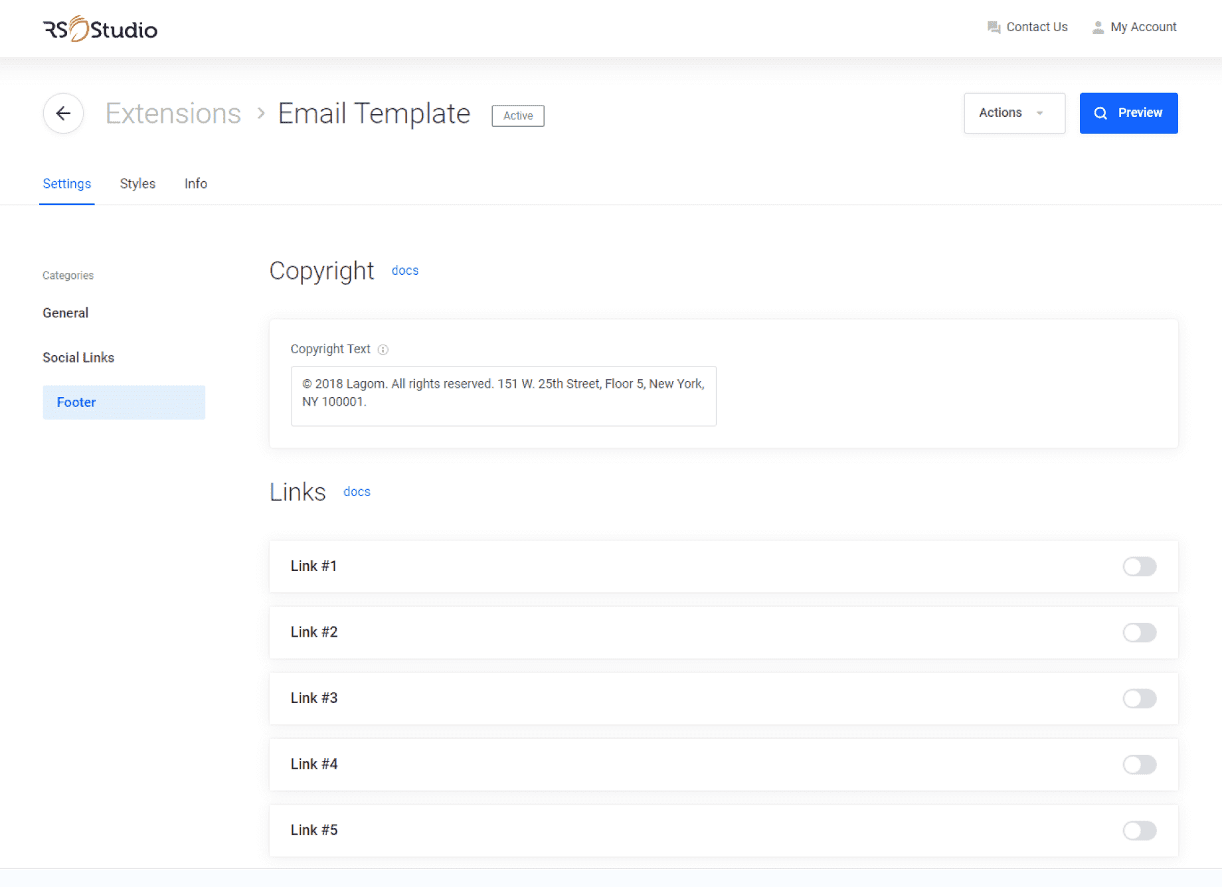Click the My Account user icon
Viewport: 1222px width, 887px height.
click(x=1098, y=27)
